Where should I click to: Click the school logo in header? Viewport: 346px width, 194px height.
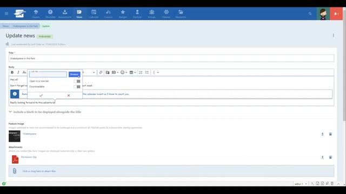(19, 13)
